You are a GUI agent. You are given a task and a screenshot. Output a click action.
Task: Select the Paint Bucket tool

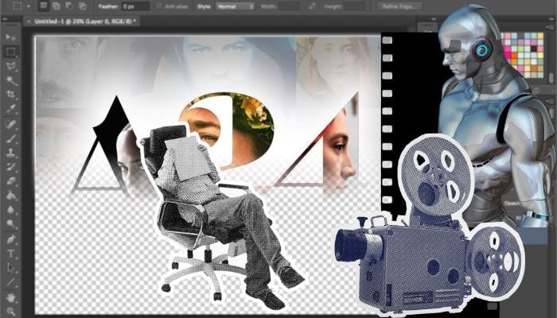[10, 196]
